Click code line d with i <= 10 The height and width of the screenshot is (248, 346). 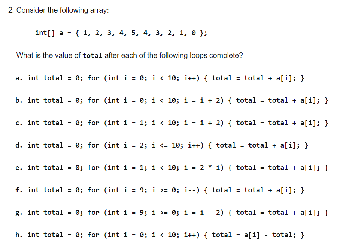[162, 145]
